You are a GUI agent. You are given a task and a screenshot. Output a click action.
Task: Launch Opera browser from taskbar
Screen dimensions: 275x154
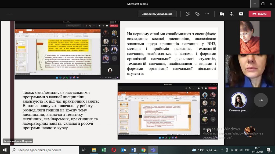(x=114, y=150)
